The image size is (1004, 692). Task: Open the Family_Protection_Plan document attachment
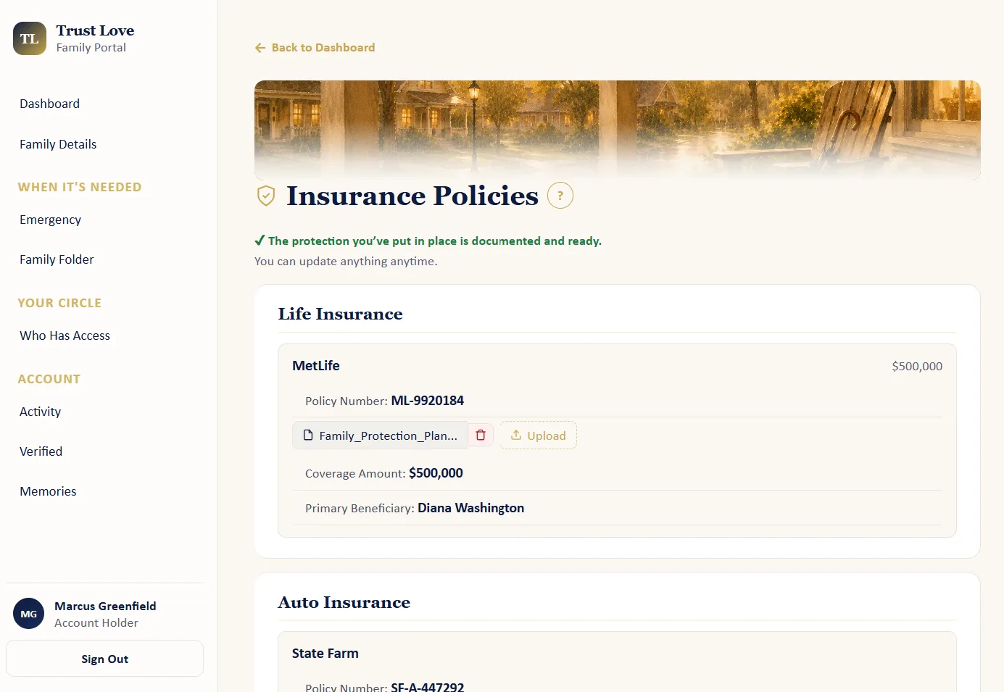pyautogui.click(x=380, y=435)
